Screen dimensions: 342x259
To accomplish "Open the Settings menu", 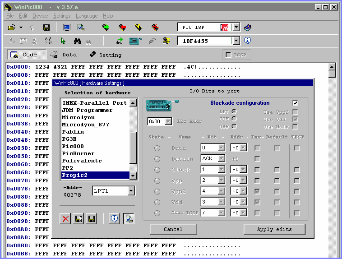I will [x=62, y=16].
